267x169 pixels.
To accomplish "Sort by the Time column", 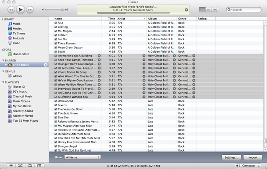I will coord(109,19).
